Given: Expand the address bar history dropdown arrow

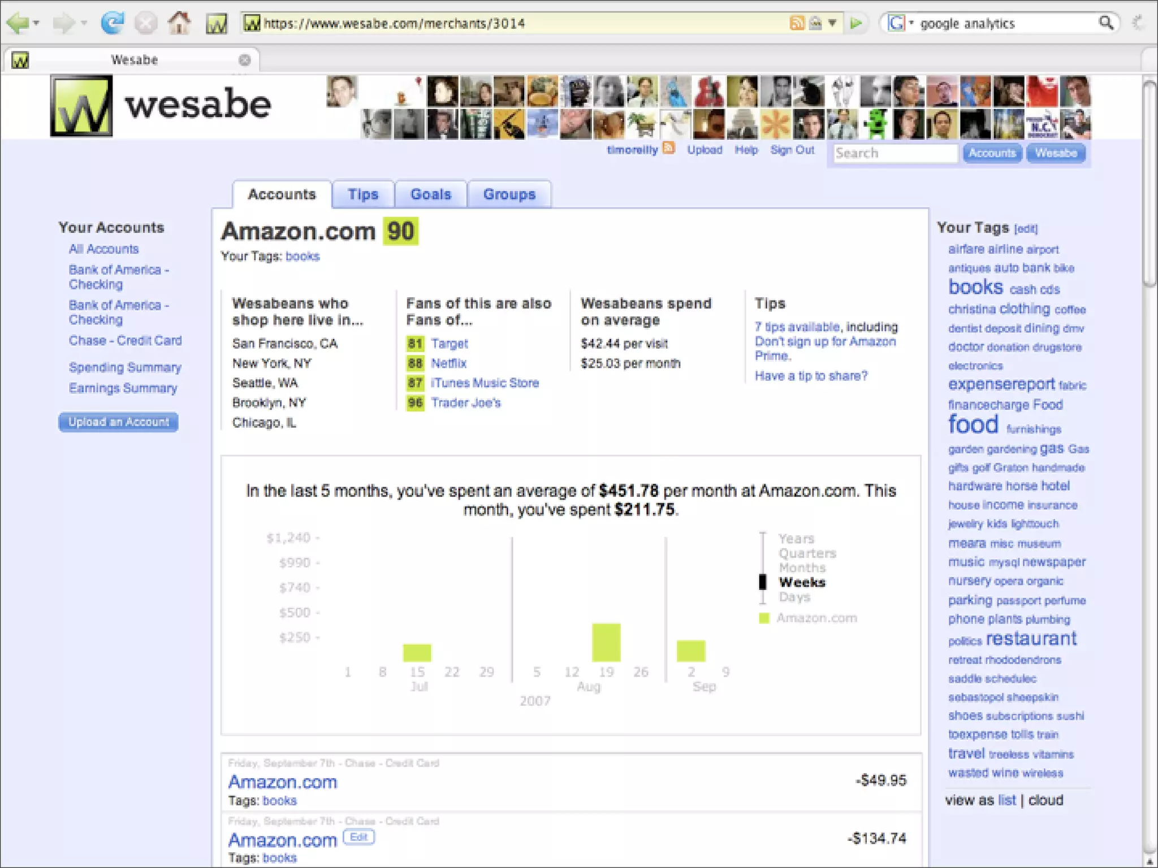Looking at the screenshot, I should (832, 23).
